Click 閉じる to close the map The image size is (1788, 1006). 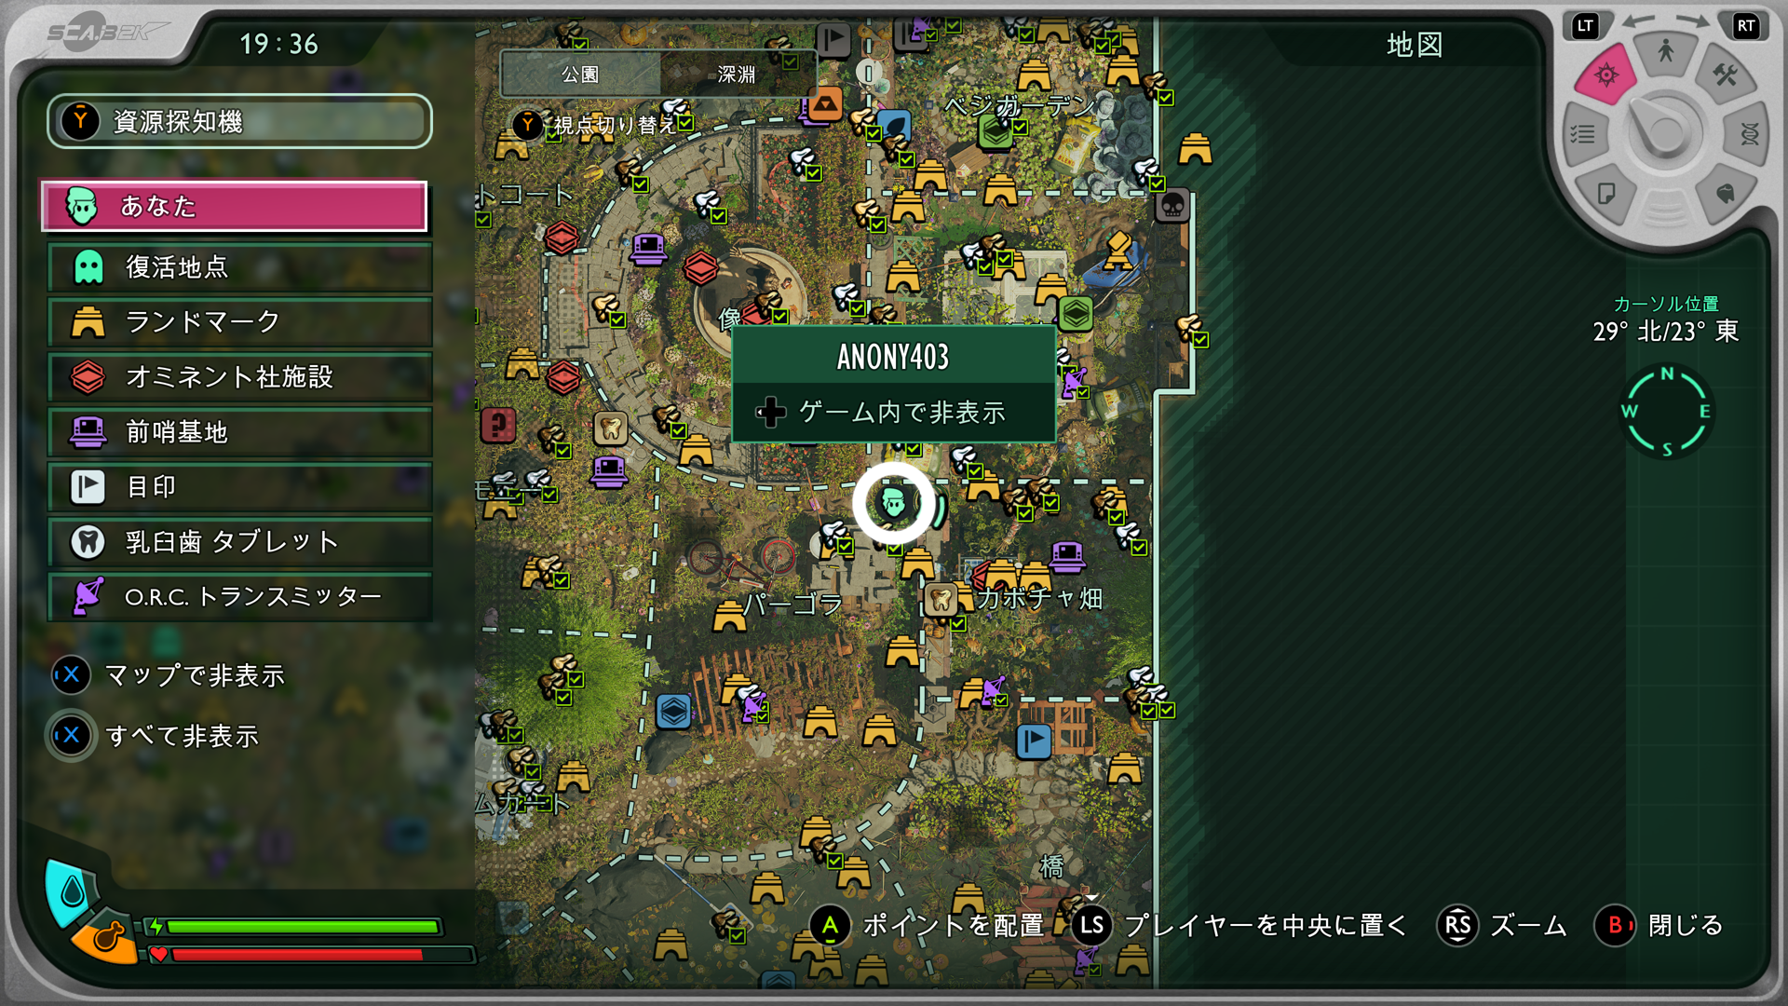coord(1659,926)
